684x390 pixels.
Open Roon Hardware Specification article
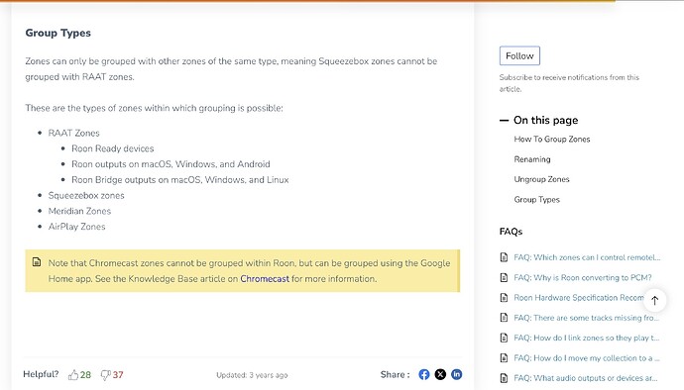pyautogui.click(x=579, y=298)
